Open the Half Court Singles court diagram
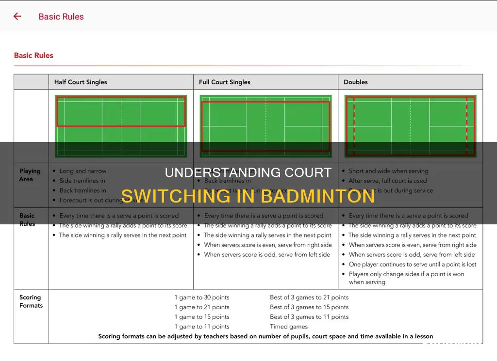 tap(121, 126)
